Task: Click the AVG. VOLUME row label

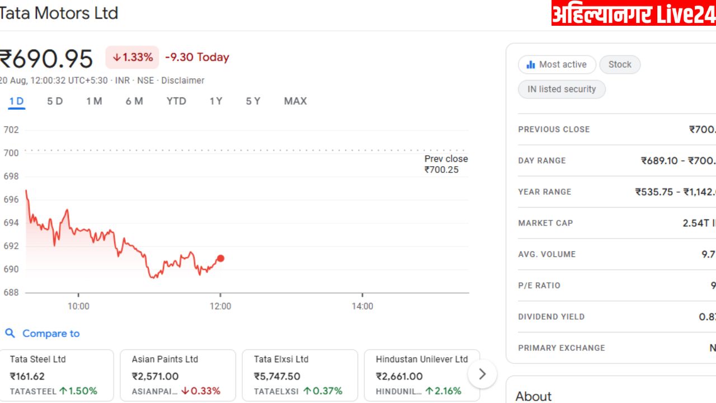Action: 547,254
